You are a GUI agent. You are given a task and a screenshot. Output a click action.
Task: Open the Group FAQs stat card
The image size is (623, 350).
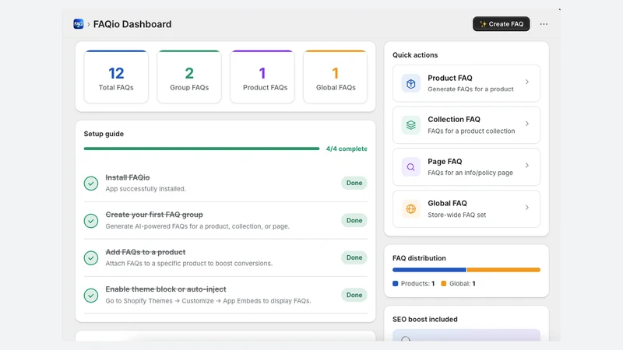pyautogui.click(x=189, y=76)
